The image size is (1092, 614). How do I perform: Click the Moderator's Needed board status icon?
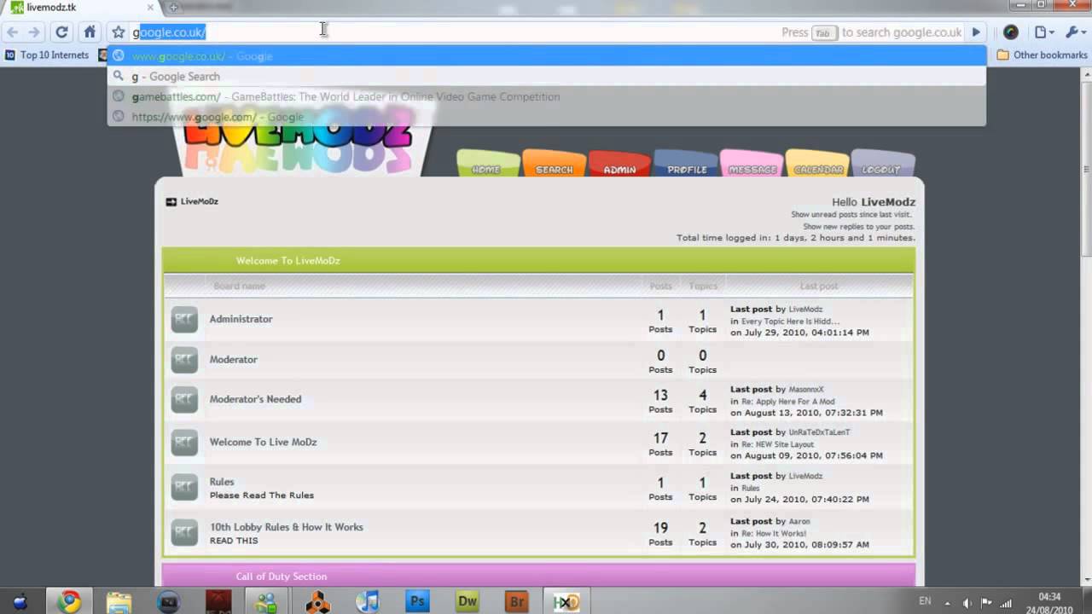(184, 399)
